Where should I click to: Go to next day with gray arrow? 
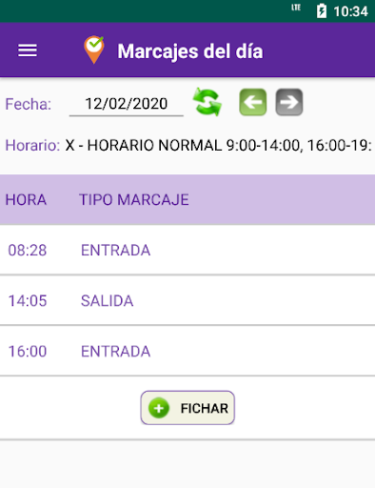(289, 102)
